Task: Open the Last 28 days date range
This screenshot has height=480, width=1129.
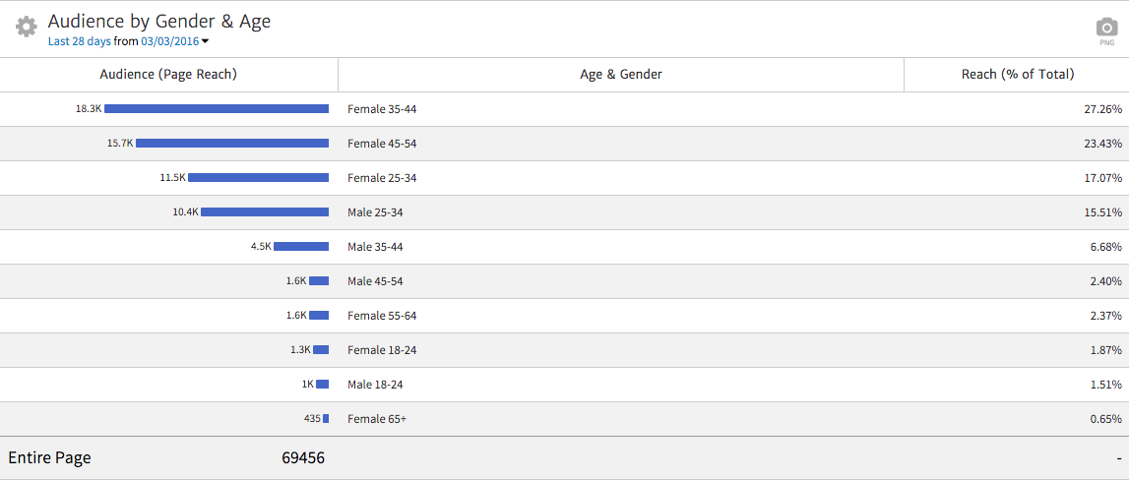Action: click(80, 41)
